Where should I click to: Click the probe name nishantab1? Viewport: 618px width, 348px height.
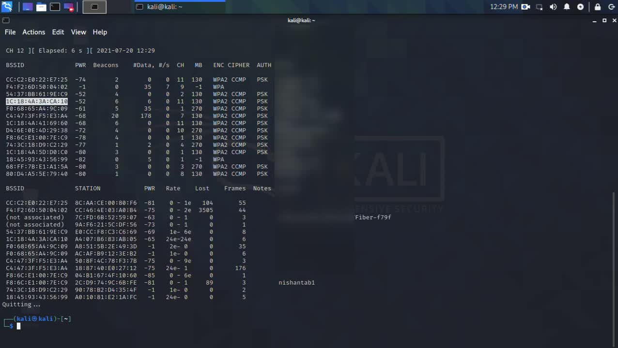pos(297,283)
